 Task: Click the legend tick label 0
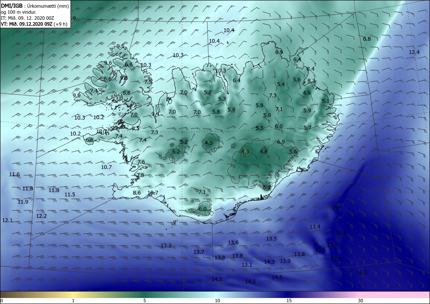coord(2,301)
